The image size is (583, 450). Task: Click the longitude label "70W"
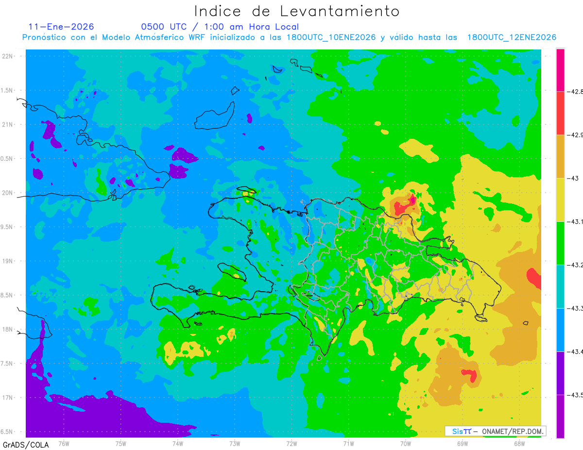coord(406,443)
